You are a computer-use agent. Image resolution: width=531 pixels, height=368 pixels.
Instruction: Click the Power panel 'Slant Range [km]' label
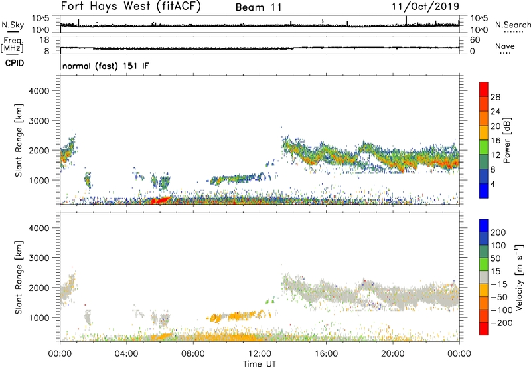[19, 140]
